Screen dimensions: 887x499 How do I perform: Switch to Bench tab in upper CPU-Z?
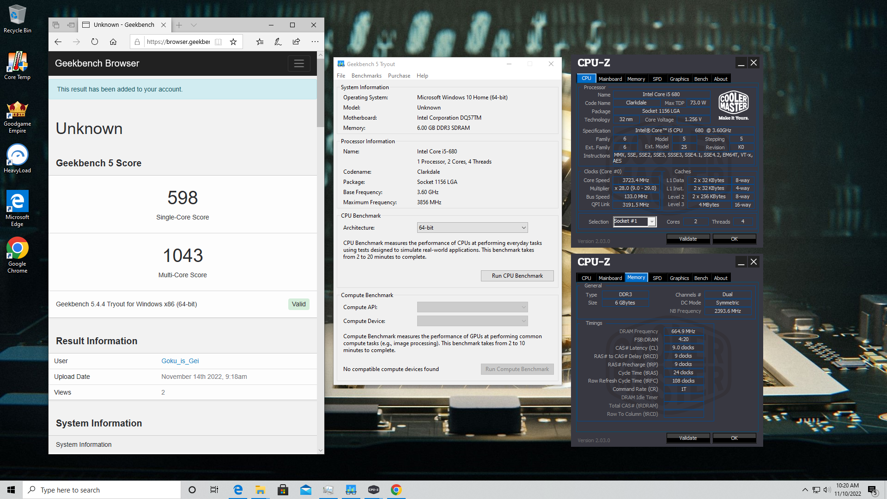point(701,79)
